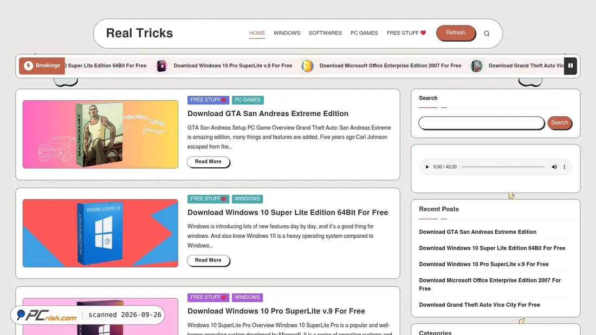Click the Breakings lightning bolt icon
The image size is (596, 335).
(x=29, y=65)
